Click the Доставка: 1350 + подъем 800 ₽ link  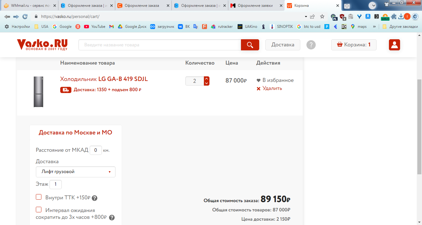coord(107,90)
